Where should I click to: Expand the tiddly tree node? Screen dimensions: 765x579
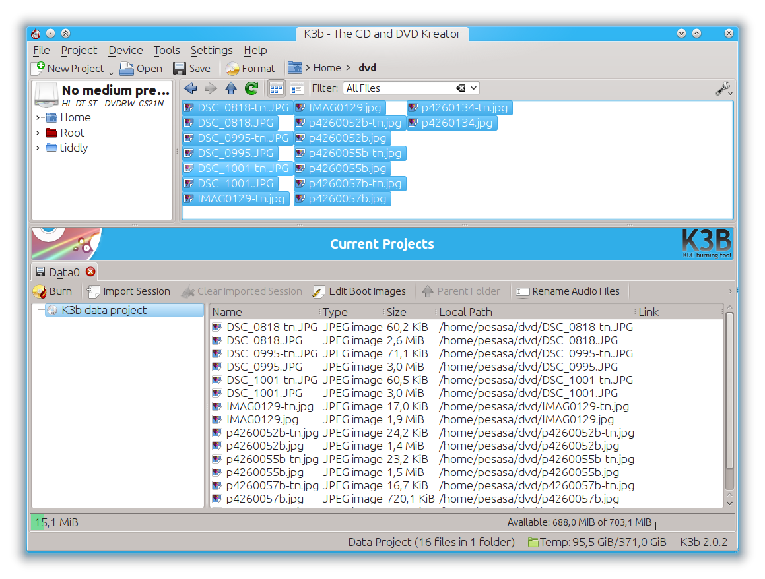click(38, 148)
